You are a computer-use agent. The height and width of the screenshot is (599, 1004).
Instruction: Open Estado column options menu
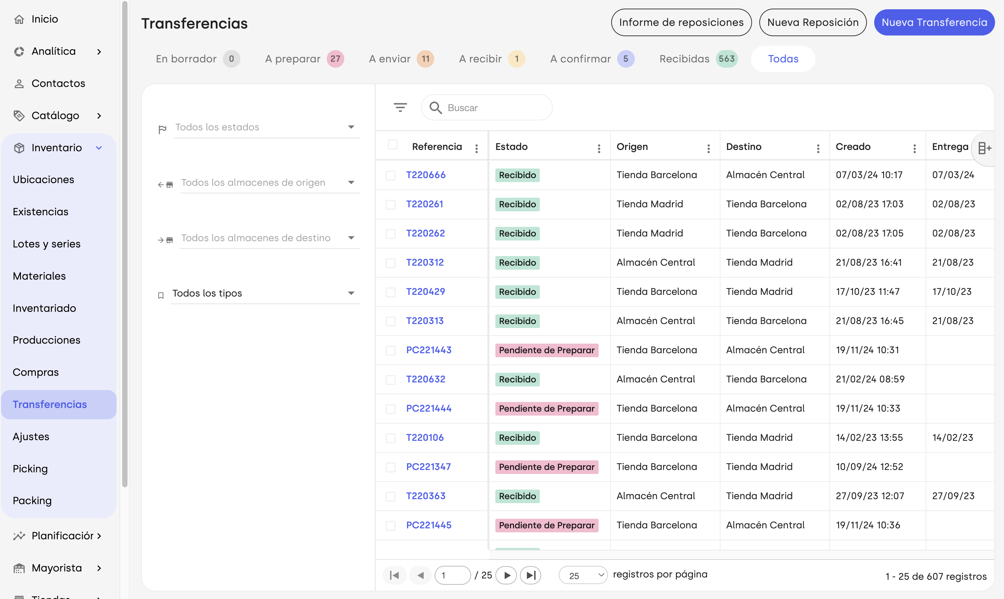coord(599,149)
